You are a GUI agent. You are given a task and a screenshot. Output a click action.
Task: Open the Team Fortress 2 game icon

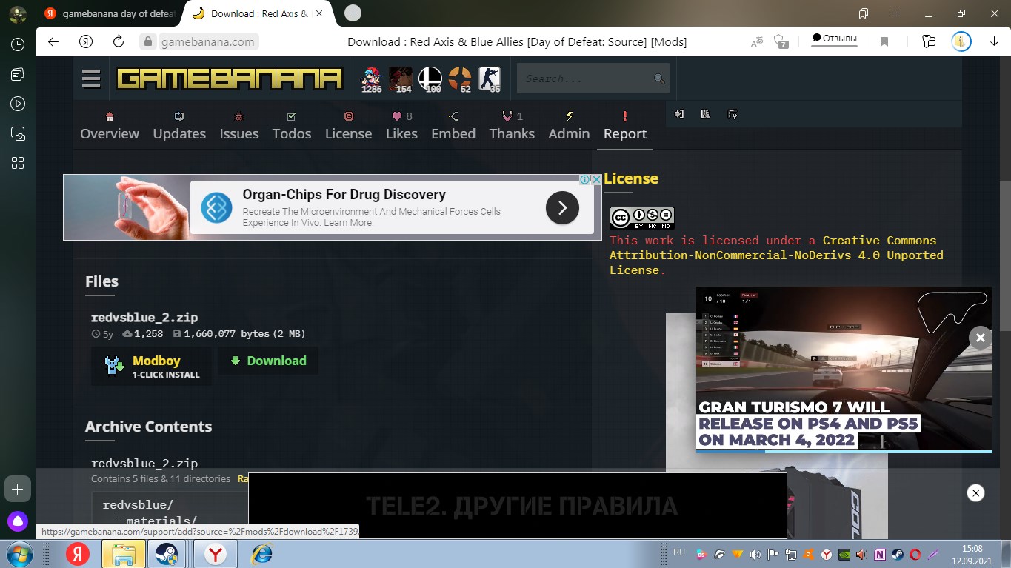460,78
